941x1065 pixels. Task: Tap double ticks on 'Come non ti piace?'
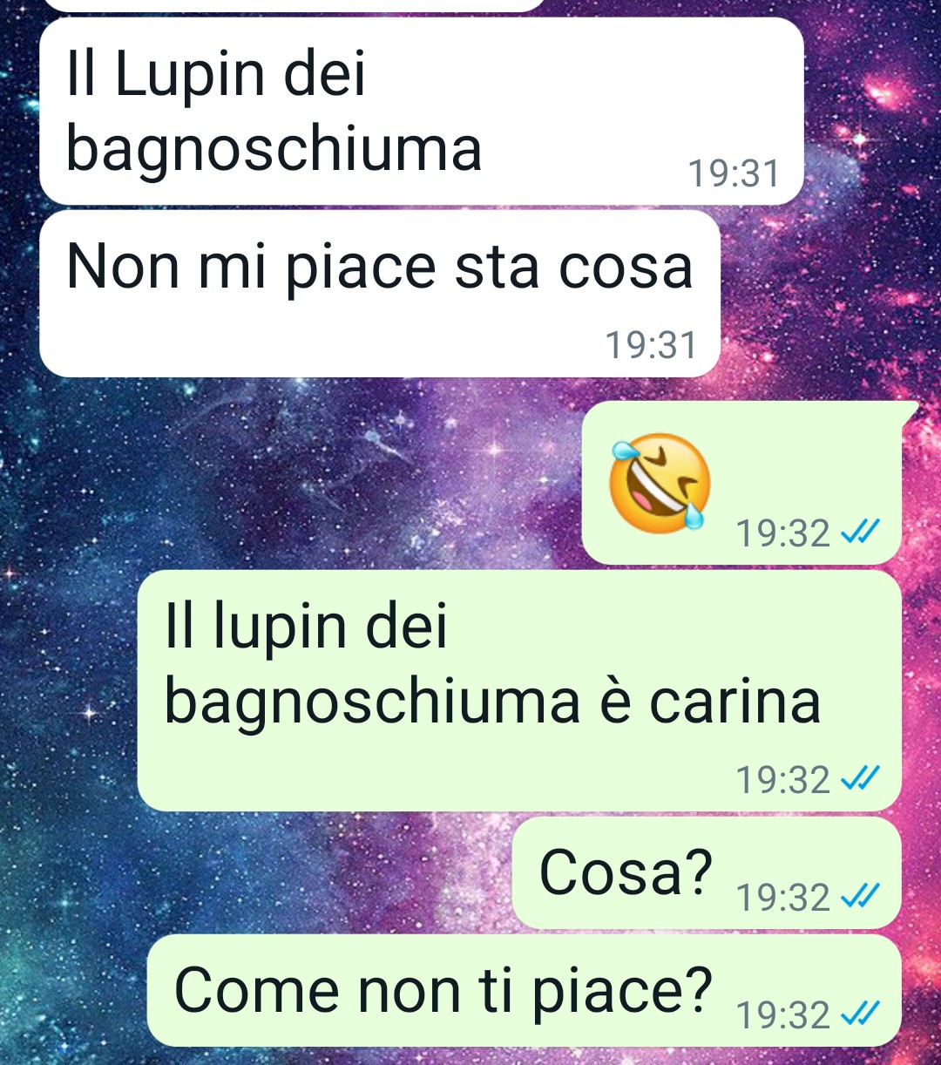(x=859, y=1014)
